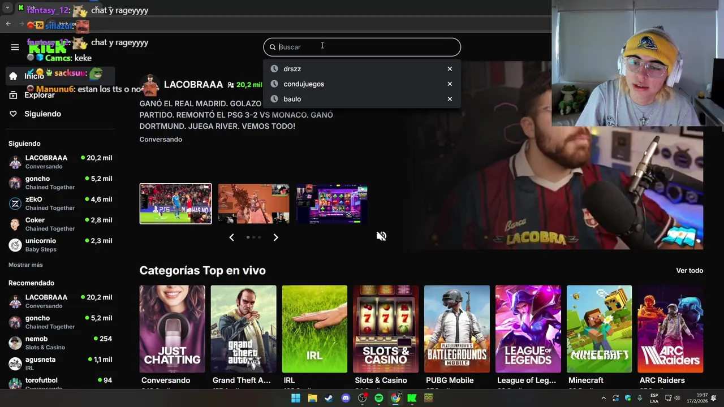Open ESP LAA language switcher
The height and width of the screenshot is (407, 724).
(x=654, y=398)
